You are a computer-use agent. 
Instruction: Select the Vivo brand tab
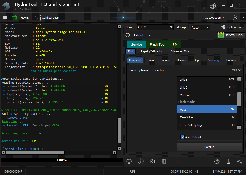(151, 60)
